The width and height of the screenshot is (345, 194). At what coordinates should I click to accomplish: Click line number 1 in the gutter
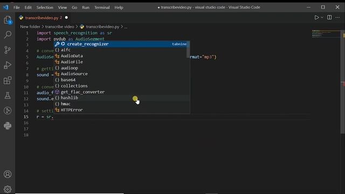click(x=27, y=33)
